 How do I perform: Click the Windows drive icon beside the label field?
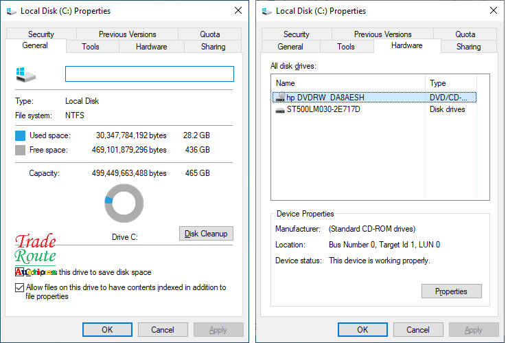[25, 74]
